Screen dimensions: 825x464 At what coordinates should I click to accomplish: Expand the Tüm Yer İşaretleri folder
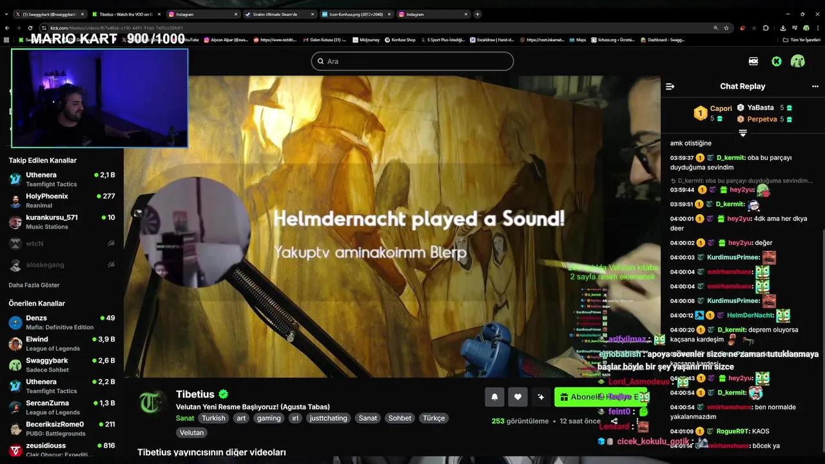tap(802, 40)
